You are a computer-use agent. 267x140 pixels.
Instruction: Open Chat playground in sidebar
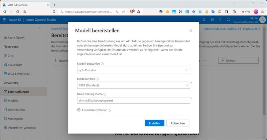pyautogui.click(x=9, y=56)
